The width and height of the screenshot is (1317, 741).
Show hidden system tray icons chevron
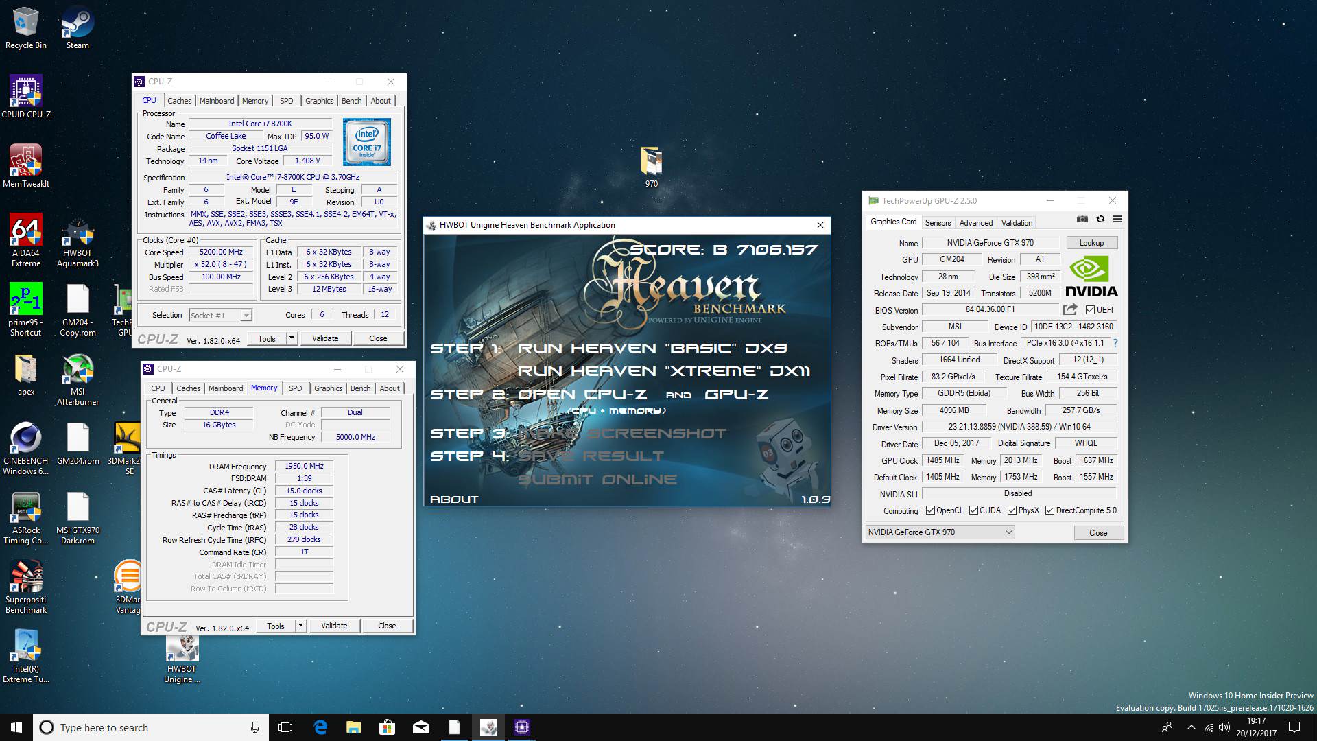click(1191, 727)
